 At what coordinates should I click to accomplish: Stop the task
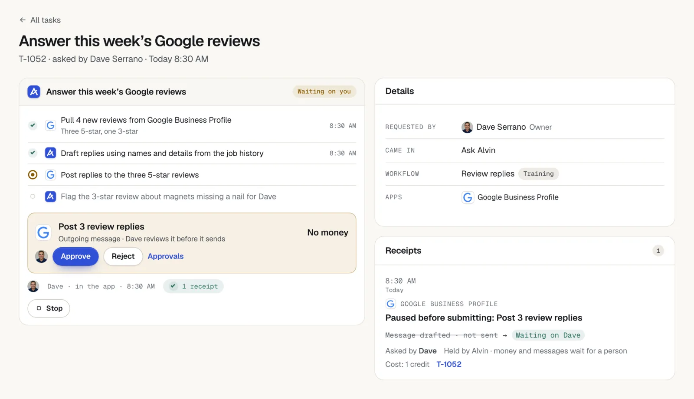click(49, 308)
